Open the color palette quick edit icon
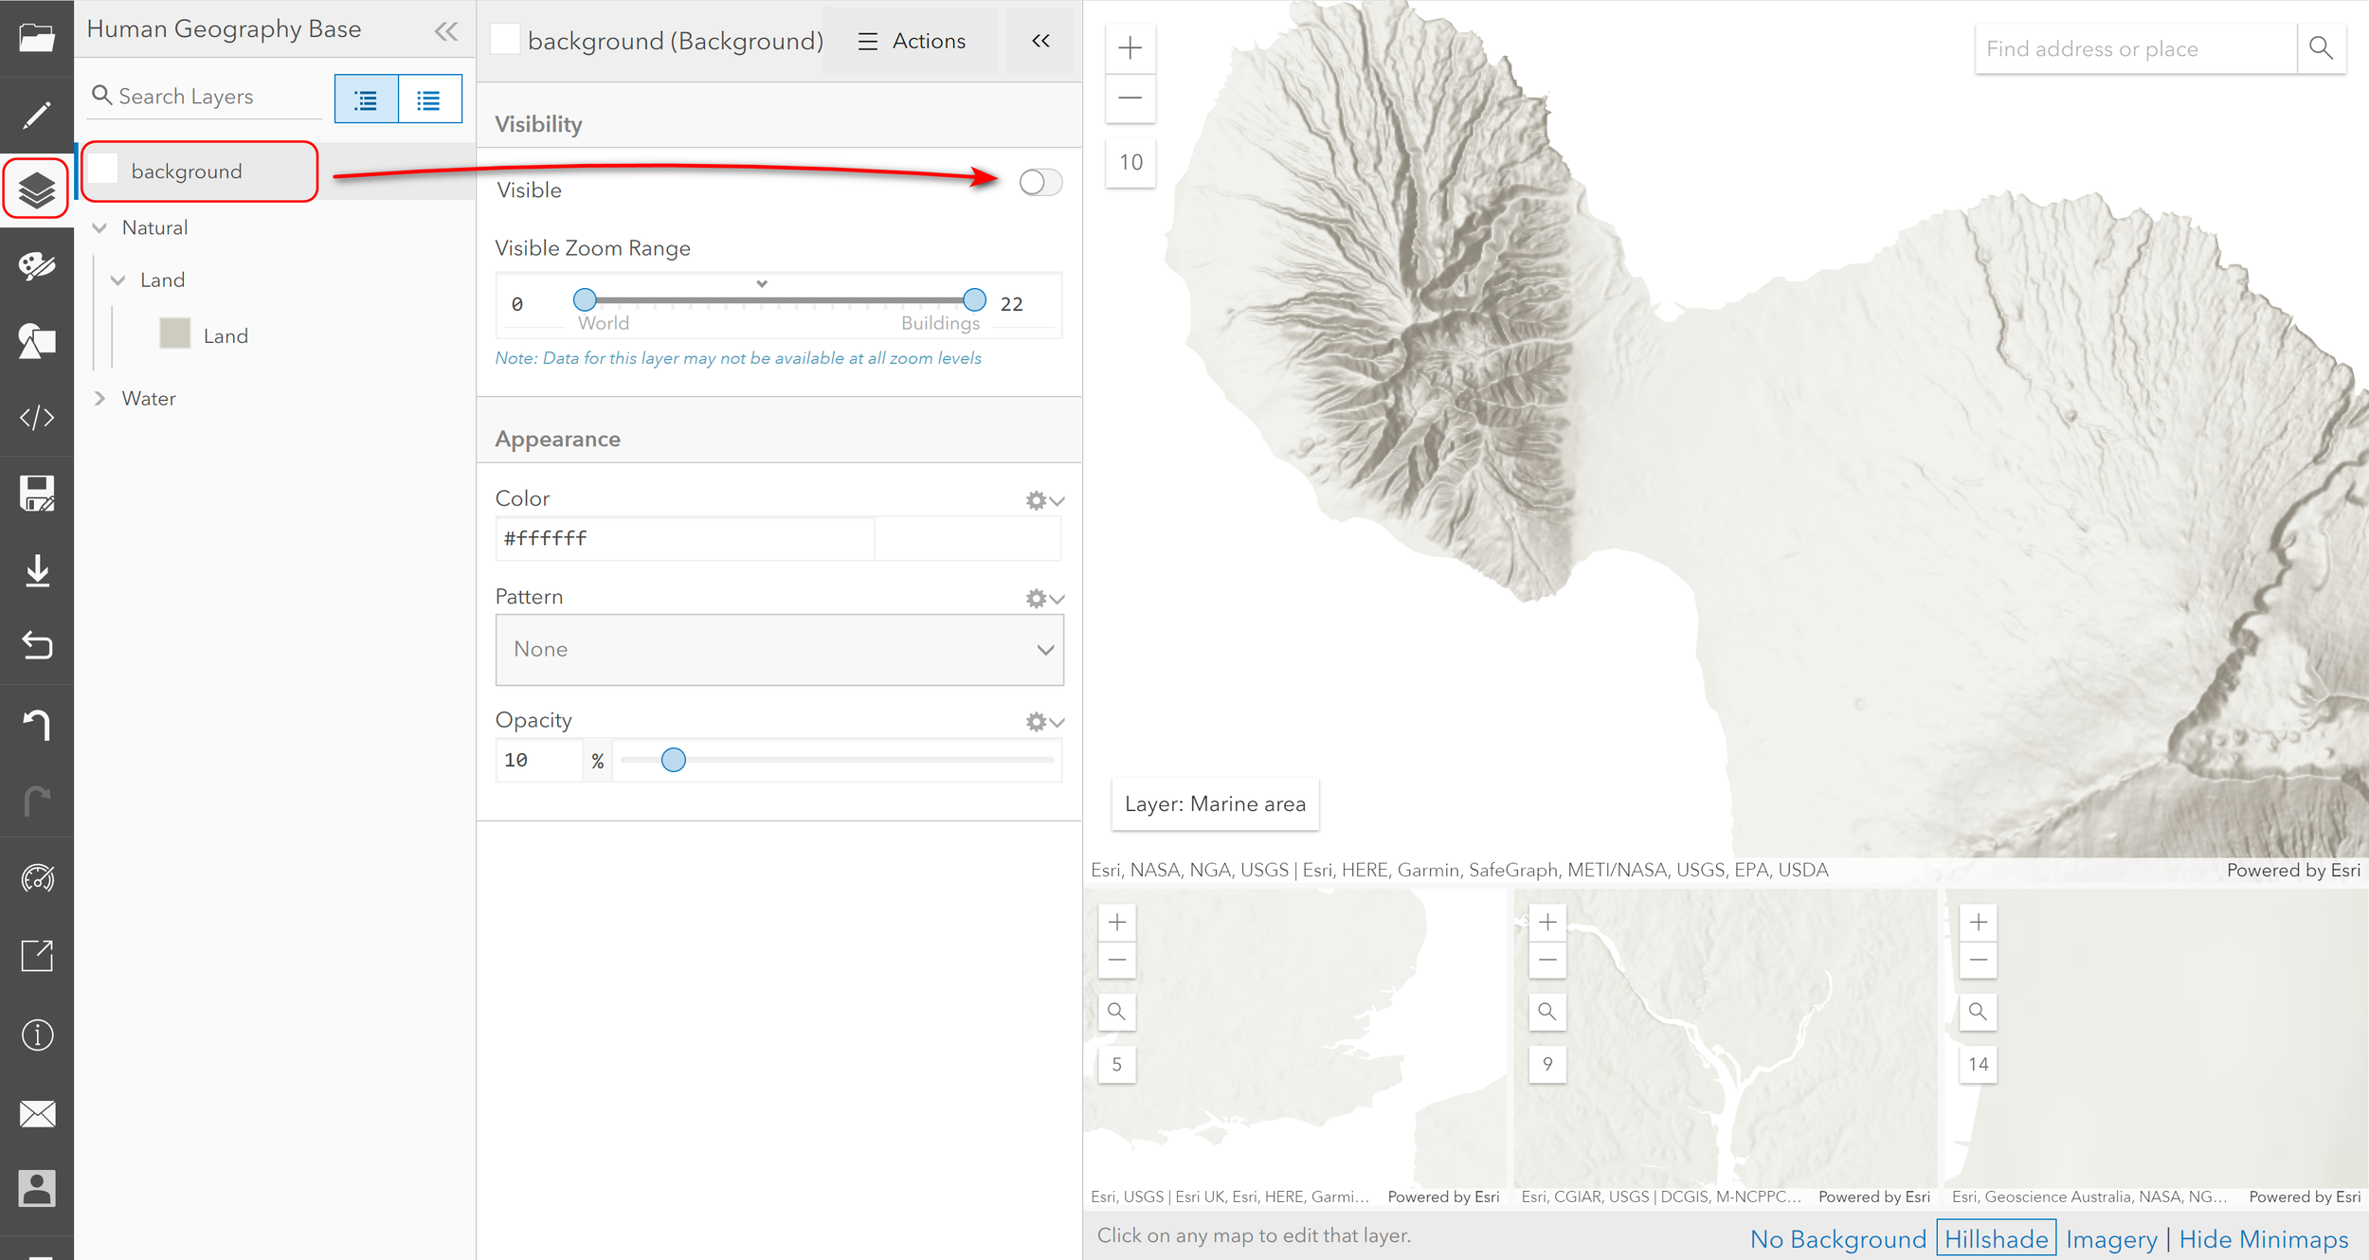This screenshot has height=1260, width=2369. [37, 266]
